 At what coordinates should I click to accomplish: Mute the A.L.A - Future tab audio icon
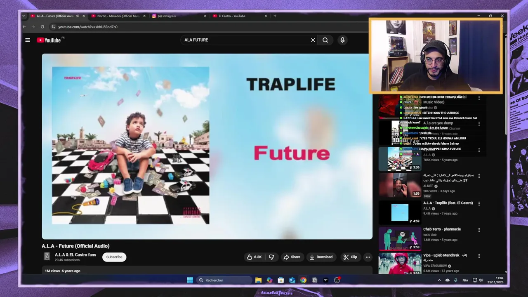click(x=77, y=16)
